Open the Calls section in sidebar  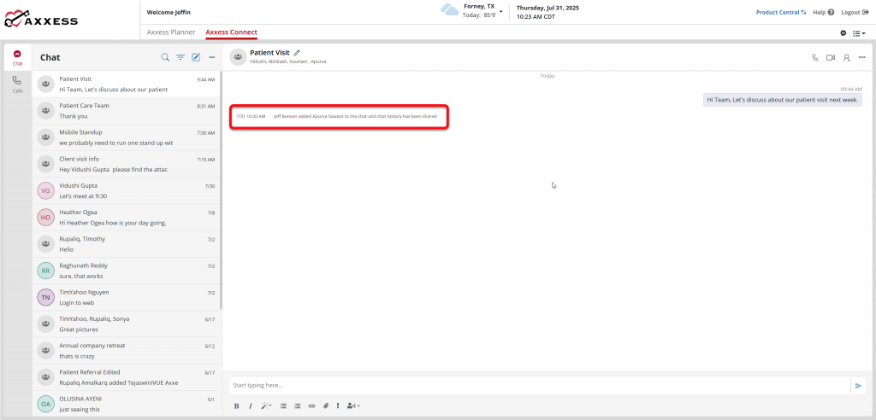(17, 84)
